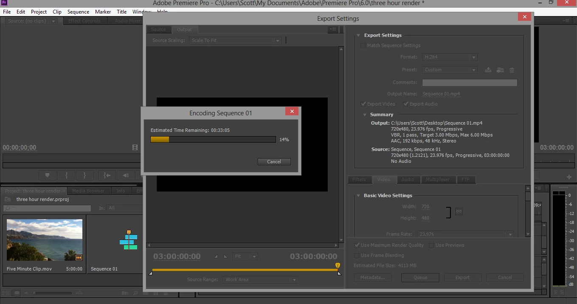This screenshot has height=304, width=577.
Task: Click the encoding progress bar
Action: coord(213,139)
